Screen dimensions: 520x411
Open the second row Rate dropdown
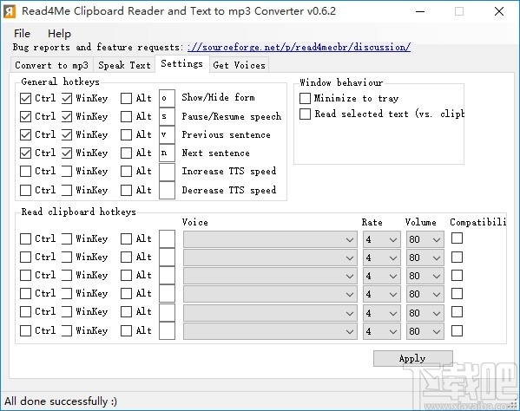tap(381, 258)
